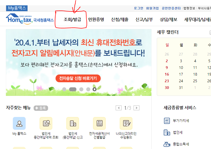Go to previous page of 자주찾는 메뉴

(x=119, y=108)
